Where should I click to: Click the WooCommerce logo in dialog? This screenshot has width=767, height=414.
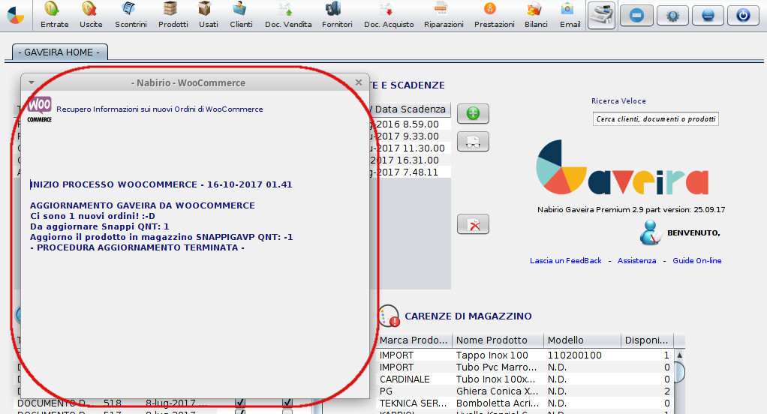click(39, 109)
